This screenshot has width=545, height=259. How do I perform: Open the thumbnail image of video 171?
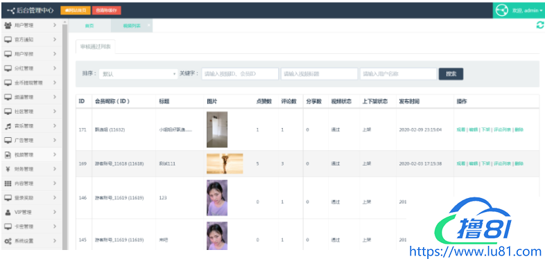(217, 129)
